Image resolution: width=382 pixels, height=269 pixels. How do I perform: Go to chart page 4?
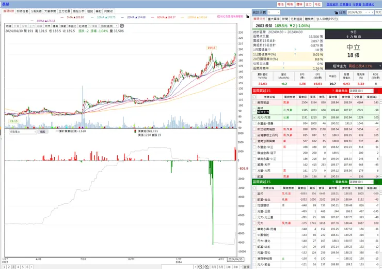(18, 267)
